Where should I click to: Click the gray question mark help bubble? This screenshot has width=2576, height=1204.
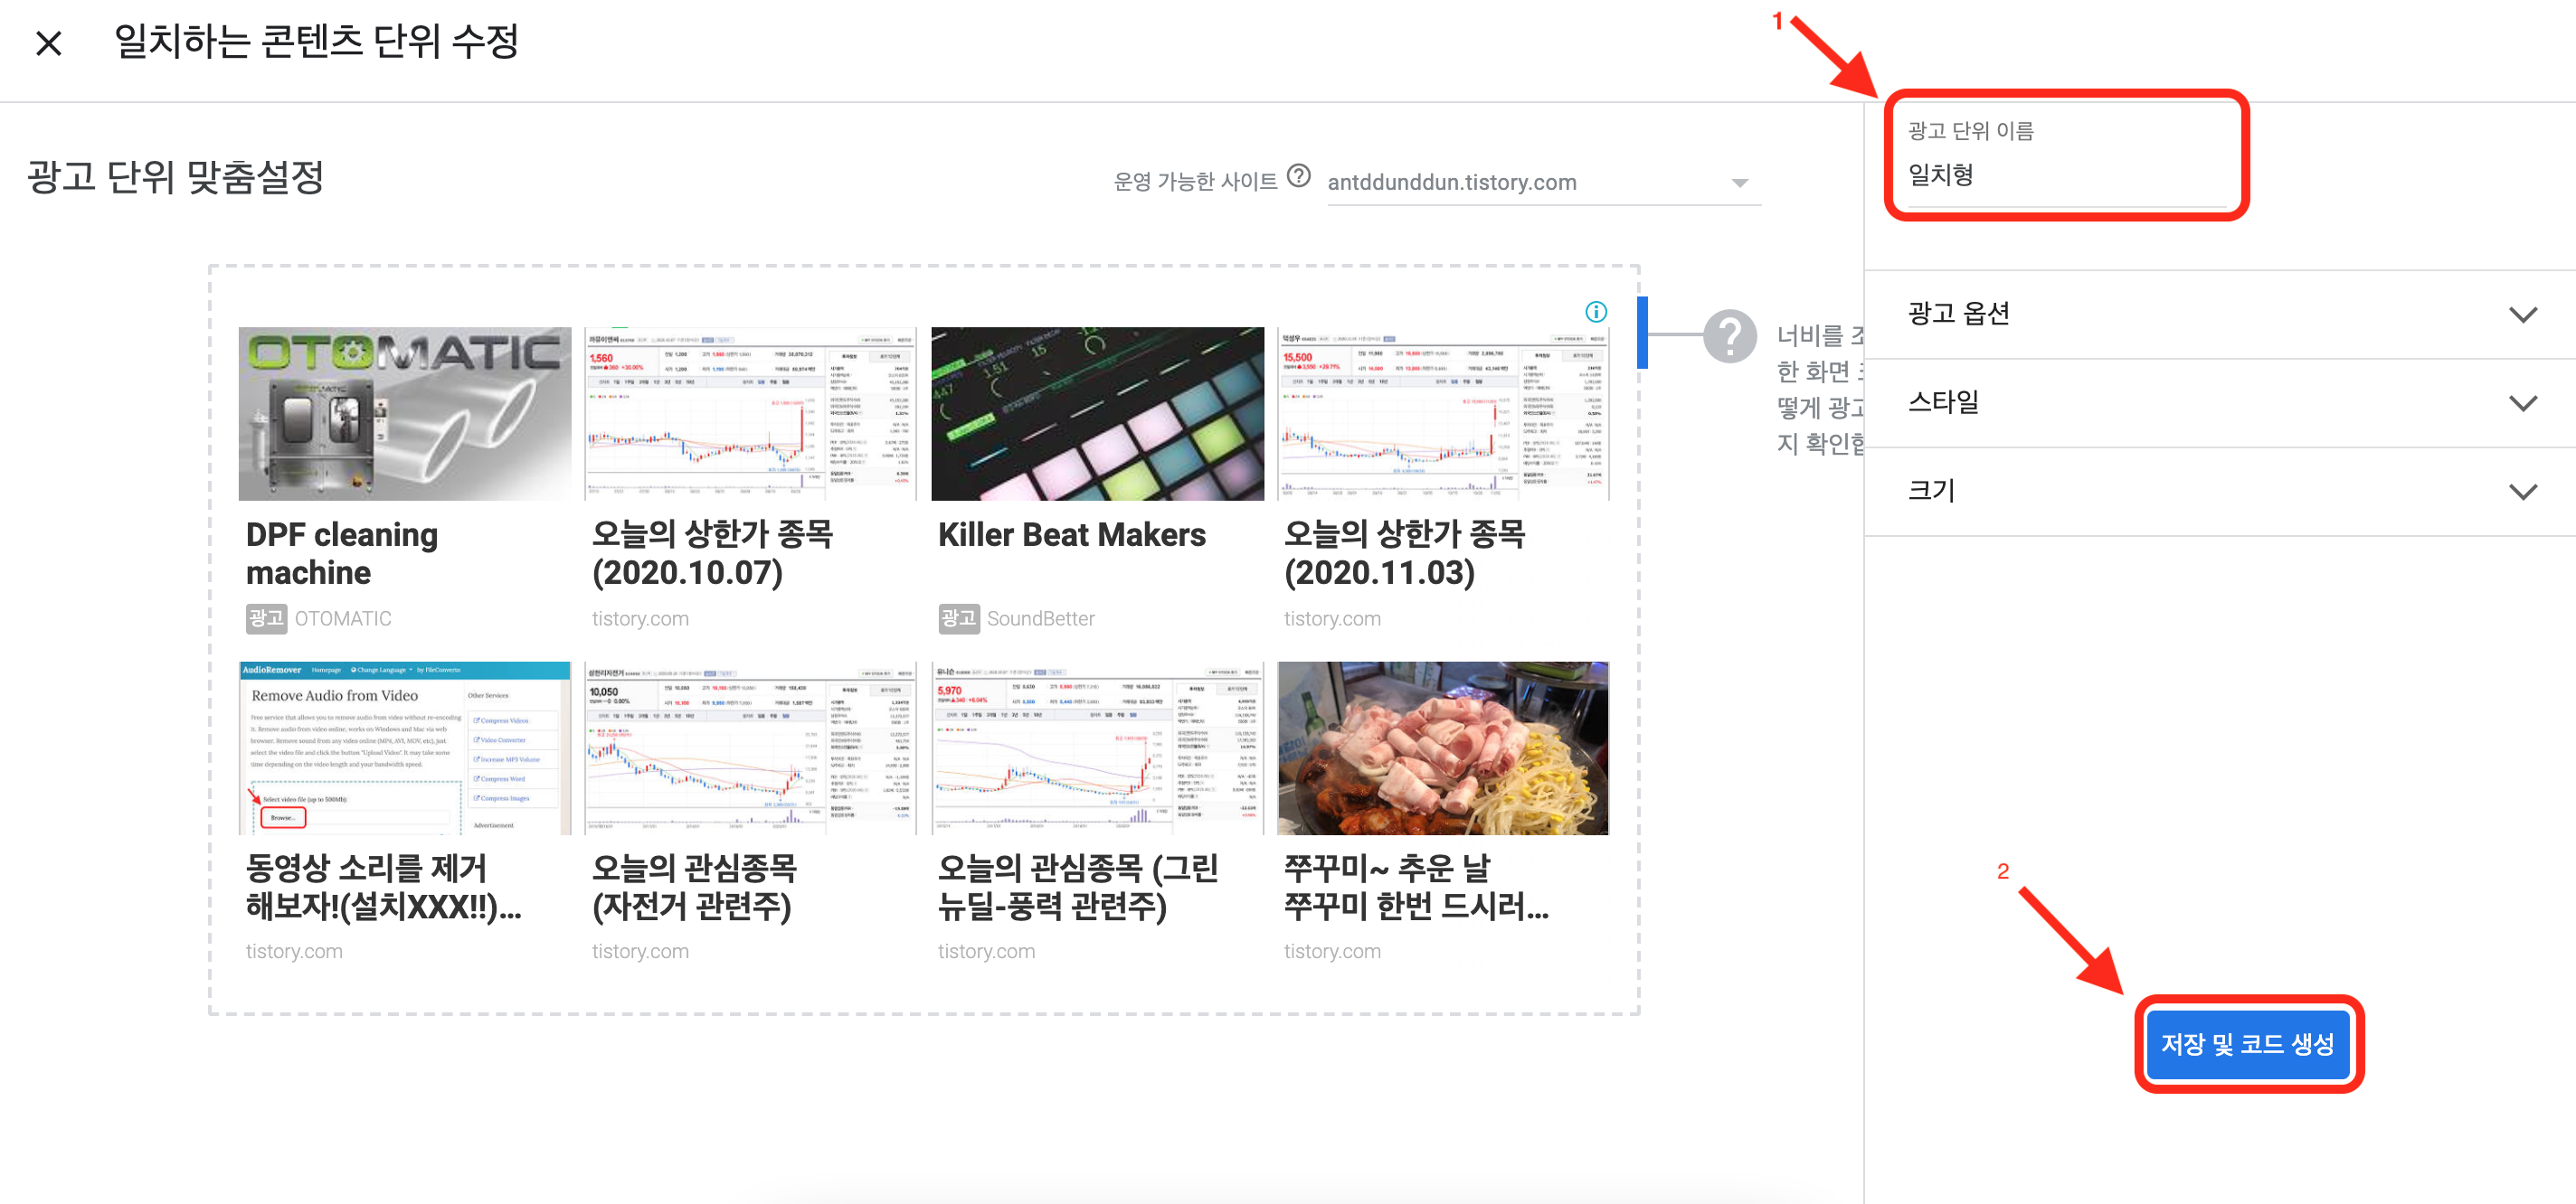1729,335
